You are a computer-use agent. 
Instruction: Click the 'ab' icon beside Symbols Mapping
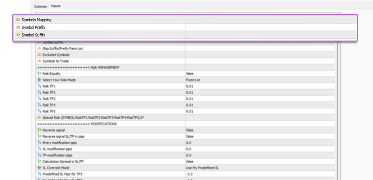tap(18, 20)
